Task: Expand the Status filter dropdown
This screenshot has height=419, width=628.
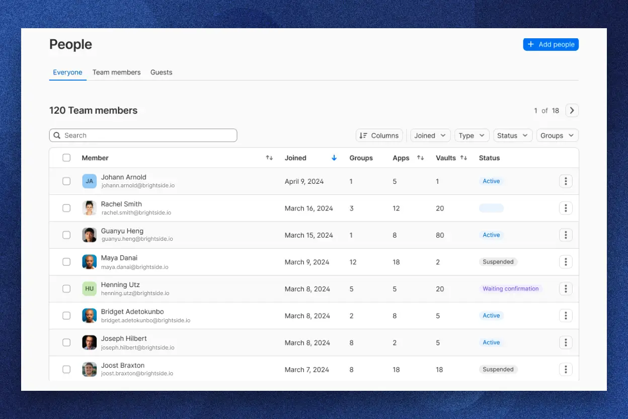Action: click(512, 135)
